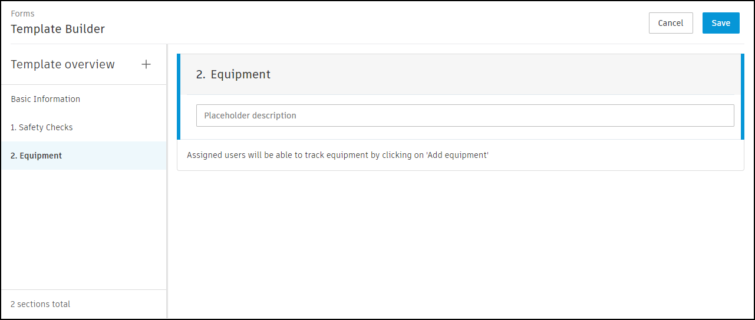755x320 pixels.
Task: Save the template
Action: (x=720, y=23)
